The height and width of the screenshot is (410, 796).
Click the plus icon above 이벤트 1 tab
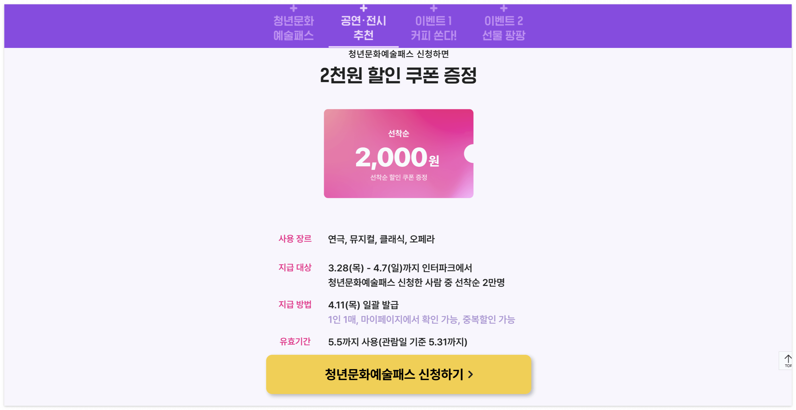point(434,8)
